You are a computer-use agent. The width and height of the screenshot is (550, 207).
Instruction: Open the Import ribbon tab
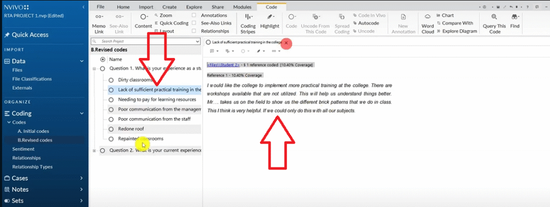pyautogui.click(x=146, y=7)
